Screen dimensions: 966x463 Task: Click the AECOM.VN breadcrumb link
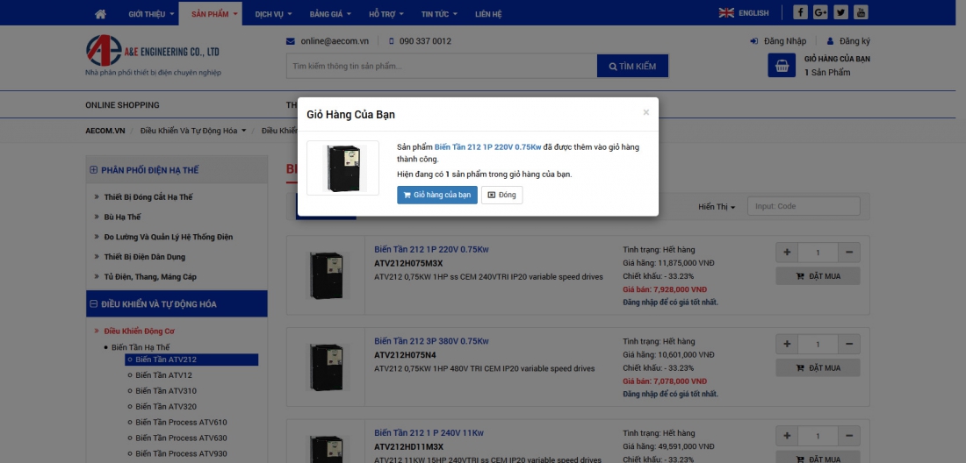pyautogui.click(x=105, y=131)
